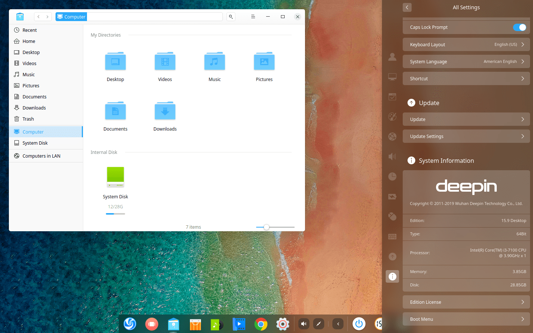Disable the Caps Lock Prompt switch
The image size is (533, 333).
pyautogui.click(x=520, y=27)
